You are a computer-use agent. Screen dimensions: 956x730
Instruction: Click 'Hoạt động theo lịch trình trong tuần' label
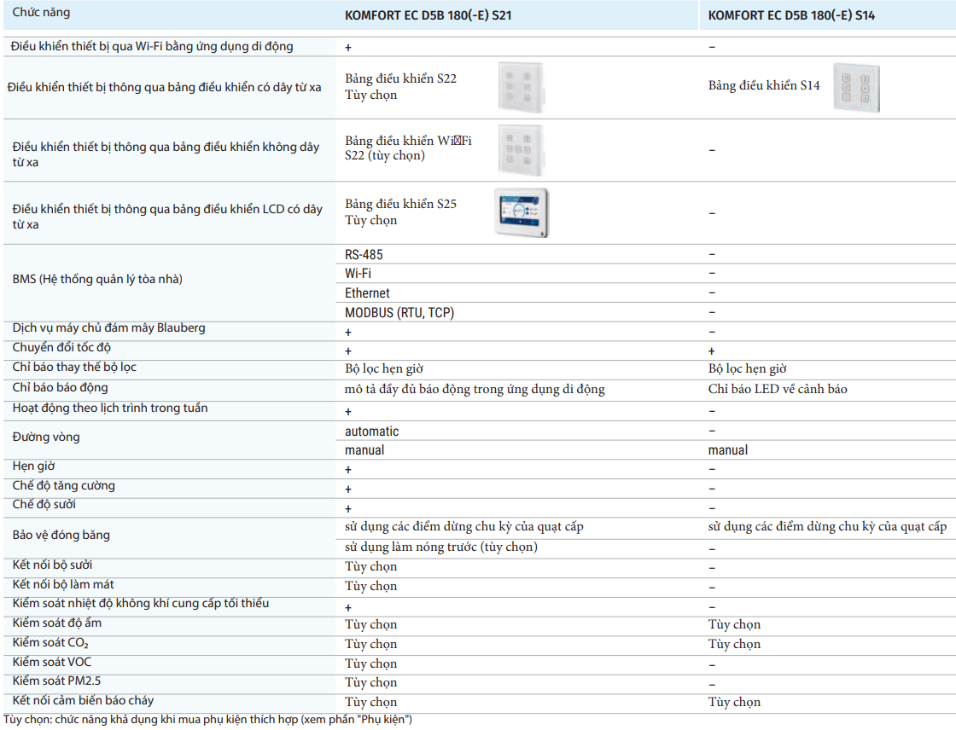click(110, 408)
